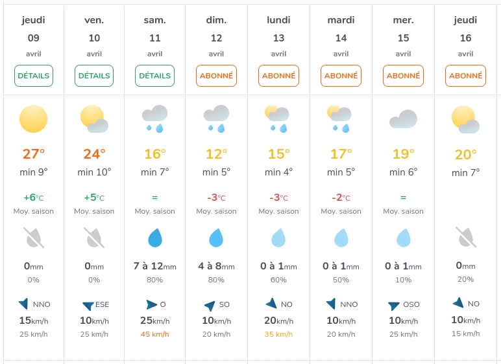Click the 27° max temperature for jeudi 09
501x364 pixels.
click(34, 154)
